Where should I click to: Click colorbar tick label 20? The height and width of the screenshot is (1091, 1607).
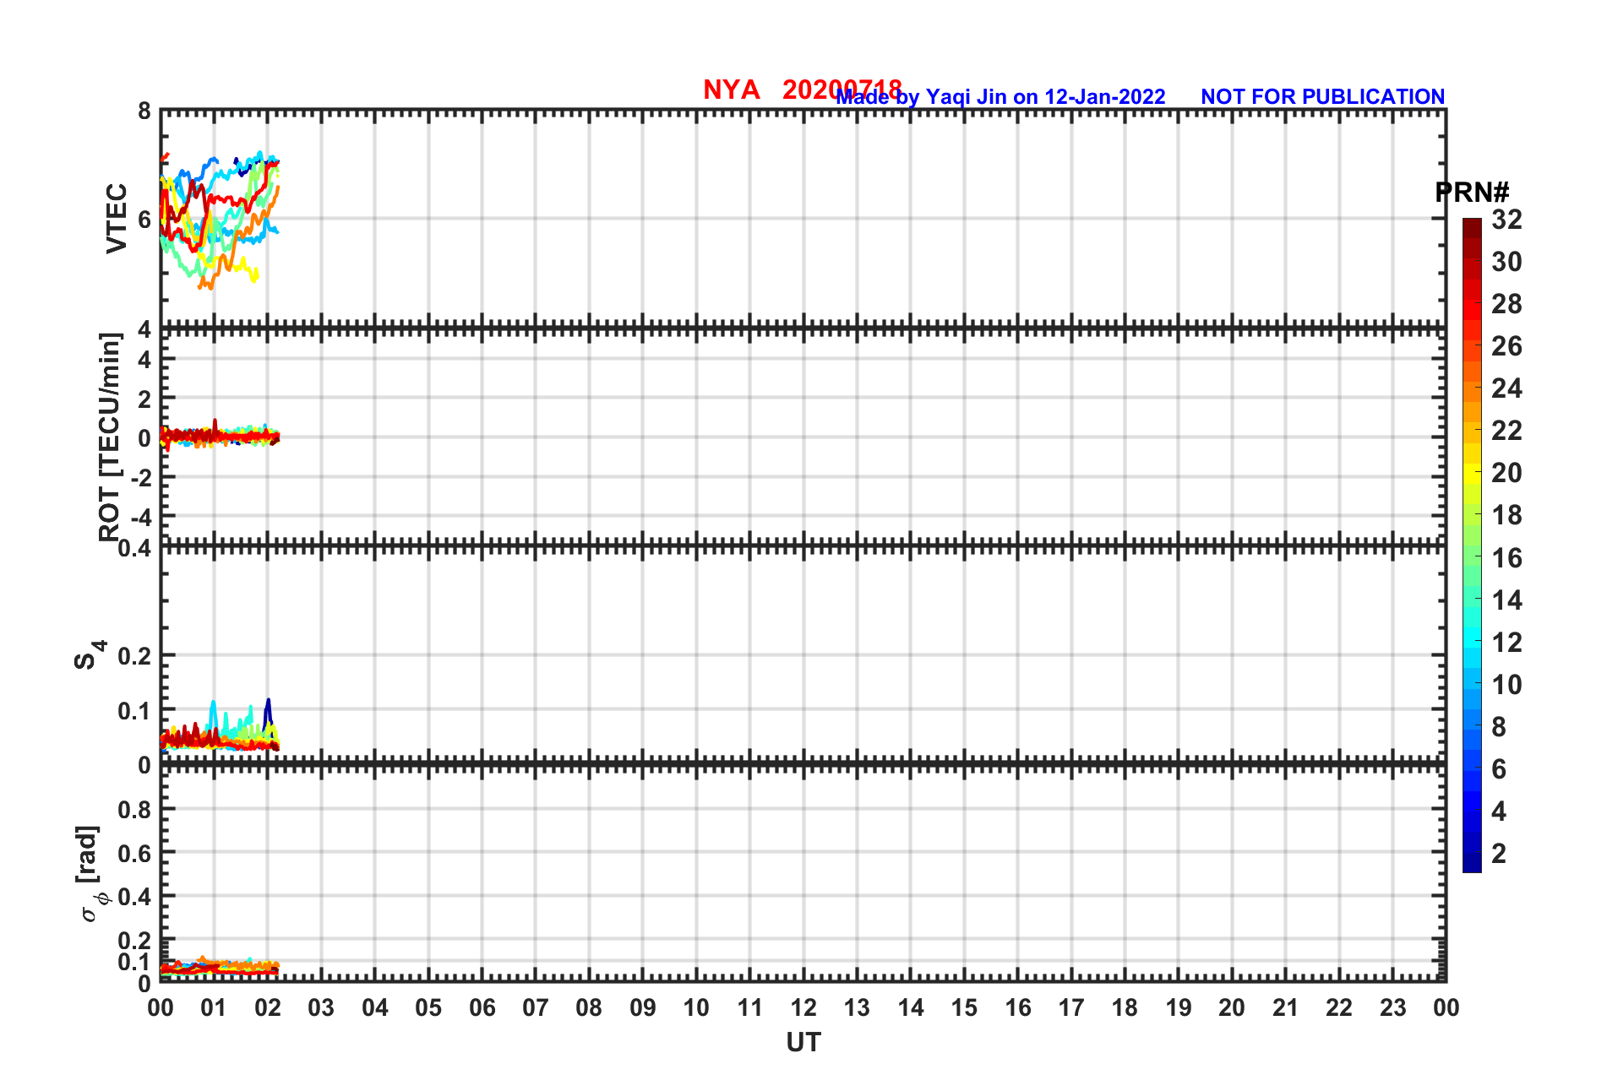[1506, 473]
